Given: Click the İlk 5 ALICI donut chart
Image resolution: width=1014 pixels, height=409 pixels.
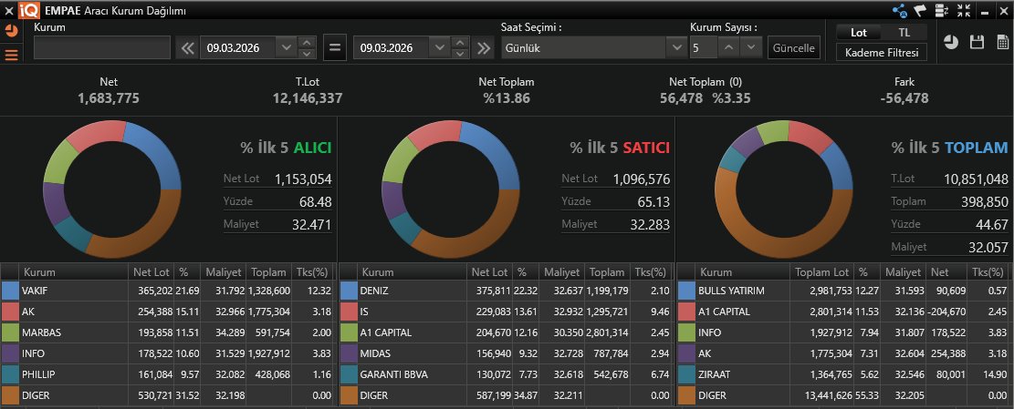Looking at the screenshot, I should pos(112,189).
